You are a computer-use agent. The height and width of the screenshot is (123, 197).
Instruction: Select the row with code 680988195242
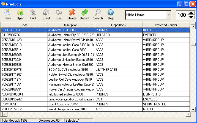pyautogui.click(x=95, y=99)
